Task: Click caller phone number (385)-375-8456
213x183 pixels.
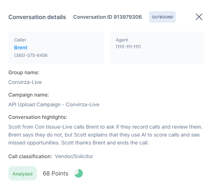Action: [x=31, y=55]
